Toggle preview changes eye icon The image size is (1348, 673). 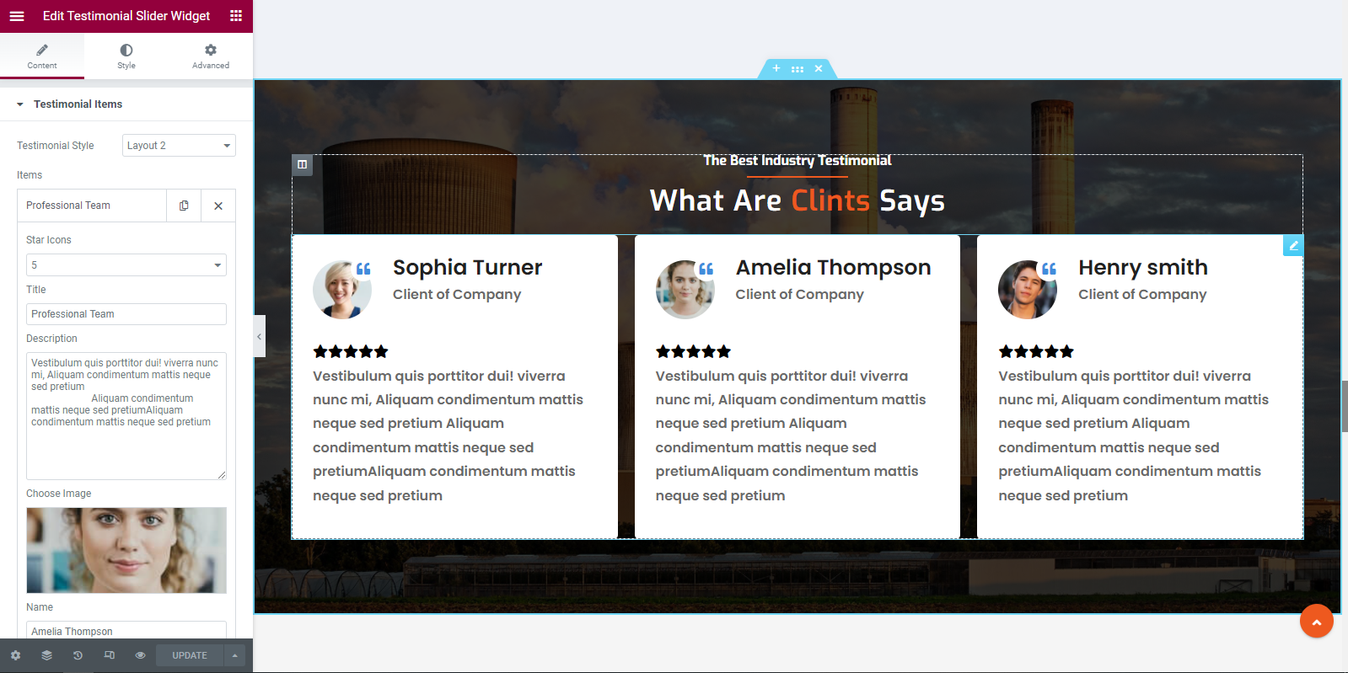(140, 655)
